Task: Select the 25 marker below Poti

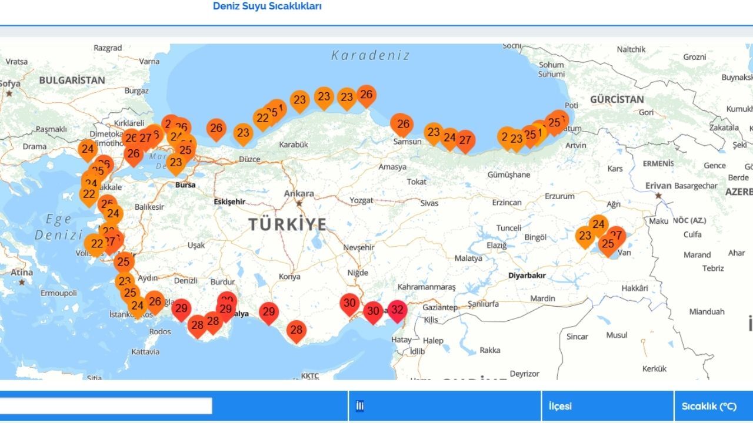Action: point(554,123)
